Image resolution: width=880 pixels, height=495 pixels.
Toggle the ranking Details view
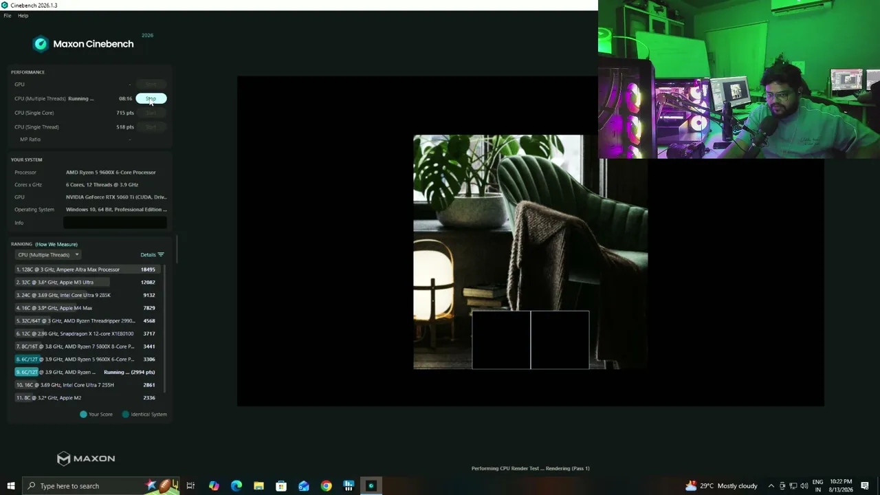(x=152, y=254)
